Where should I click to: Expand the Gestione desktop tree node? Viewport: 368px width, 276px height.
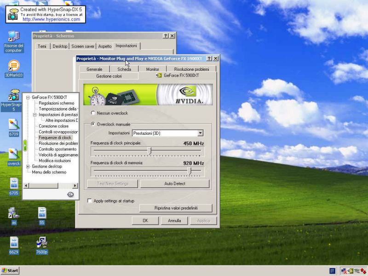click(x=28, y=167)
